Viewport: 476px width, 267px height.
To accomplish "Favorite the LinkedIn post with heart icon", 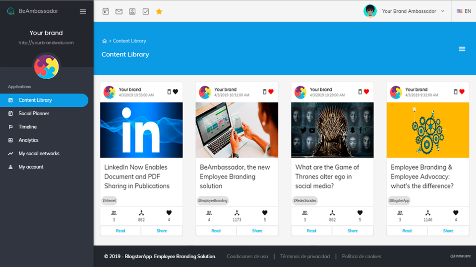I will [x=176, y=92].
